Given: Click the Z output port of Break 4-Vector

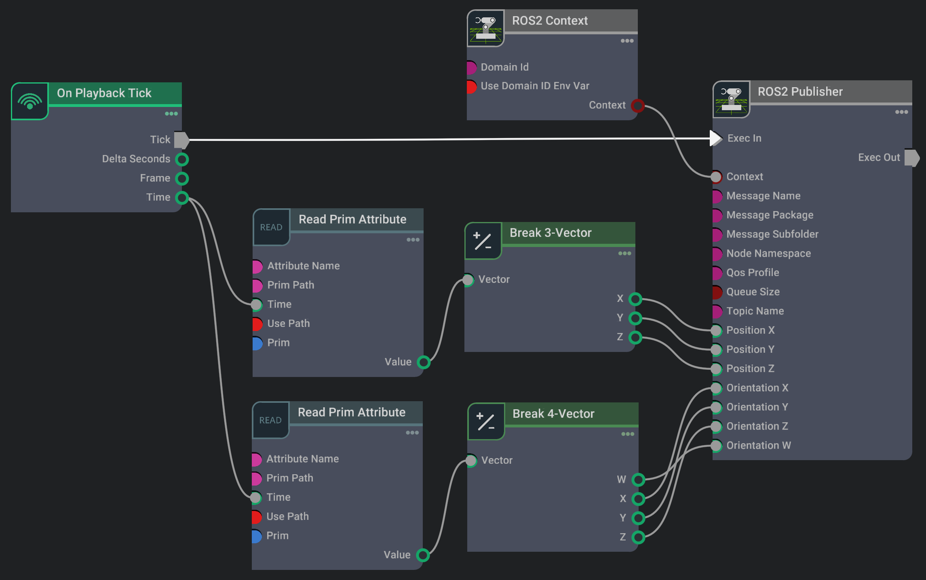Looking at the screenshot, I should point(638,537).
